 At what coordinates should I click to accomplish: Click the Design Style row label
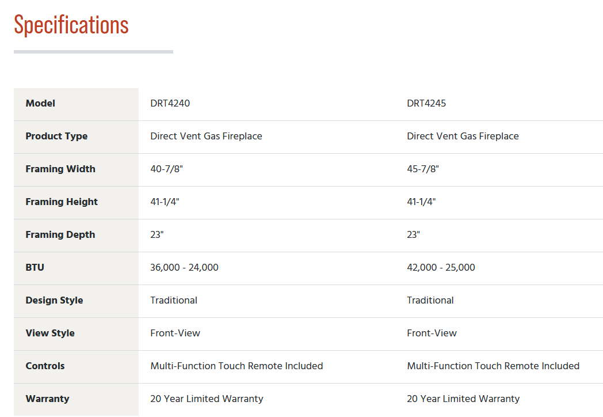(x=54, y=300)
